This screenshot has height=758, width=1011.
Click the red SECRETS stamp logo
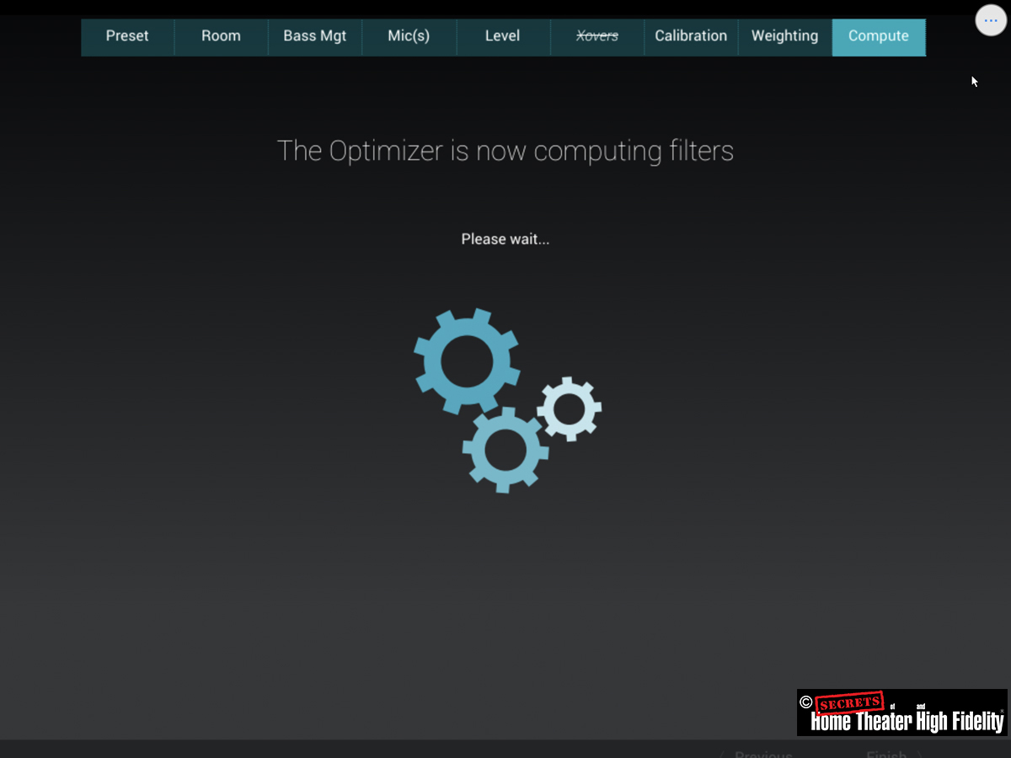850,703
